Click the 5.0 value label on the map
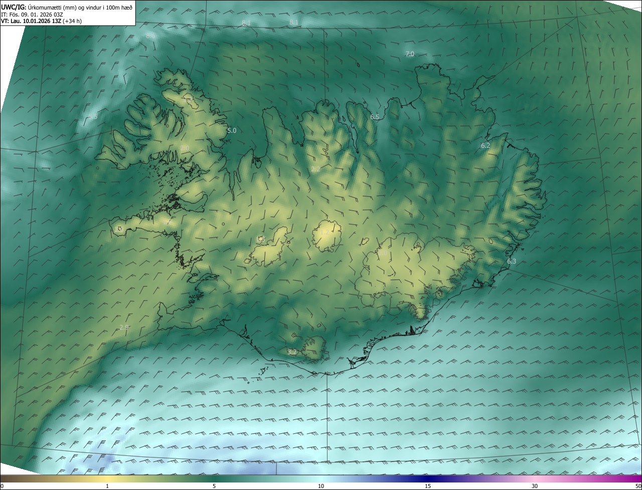Viewport: 642px width, 490px height. coord(232,130)
